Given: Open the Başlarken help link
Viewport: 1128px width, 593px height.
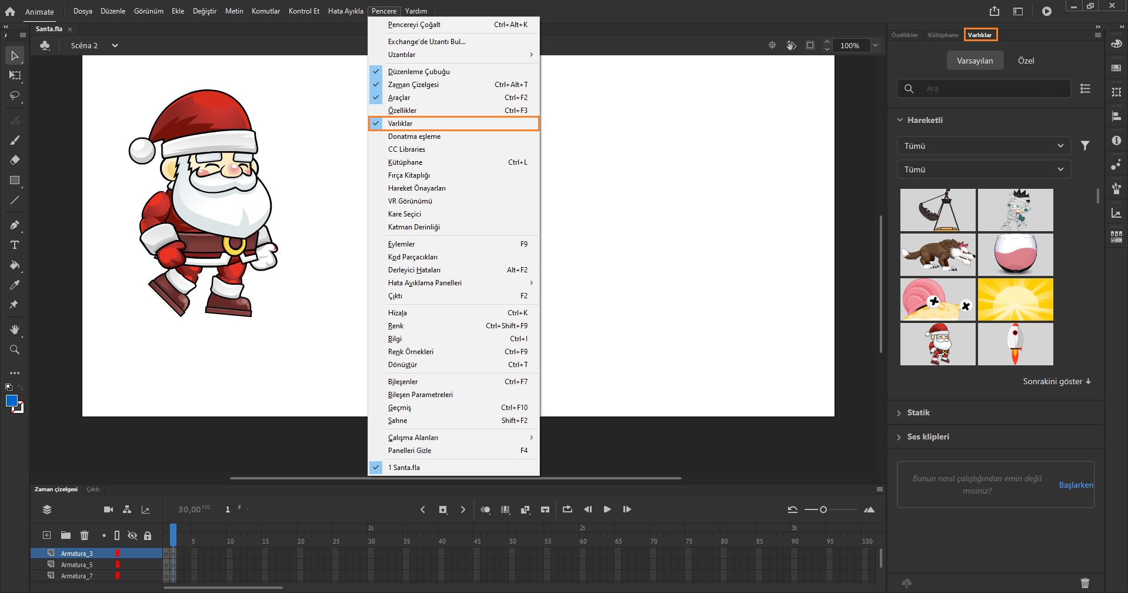Looking at the screenshot, I should click(x=1076, y=485).
